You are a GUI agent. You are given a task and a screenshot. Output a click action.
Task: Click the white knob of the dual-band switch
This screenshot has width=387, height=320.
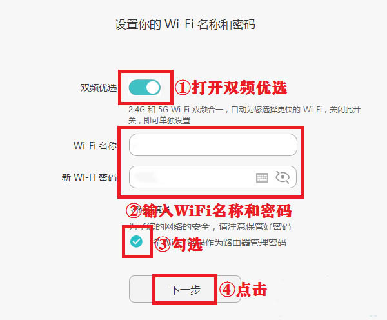[x=152, y=87]
